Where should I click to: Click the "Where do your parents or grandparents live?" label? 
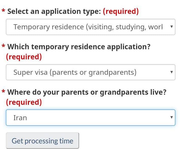click(87, 92)
